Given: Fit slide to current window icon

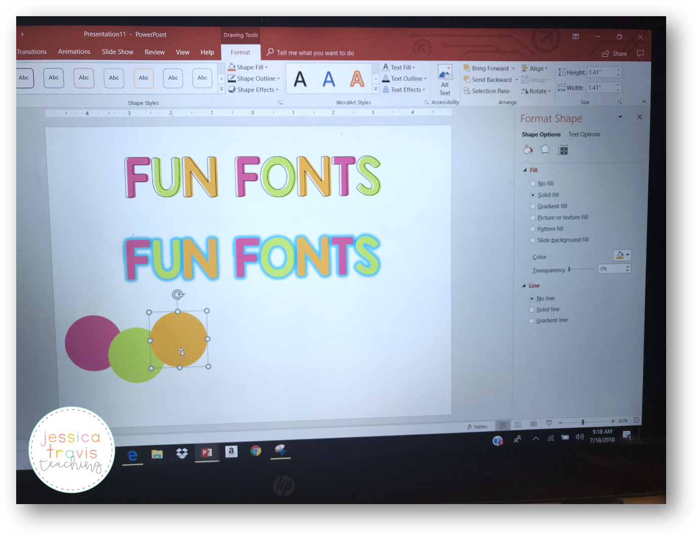Looking at the screenshot, I should pyautogui.click(x=636, y=420).
